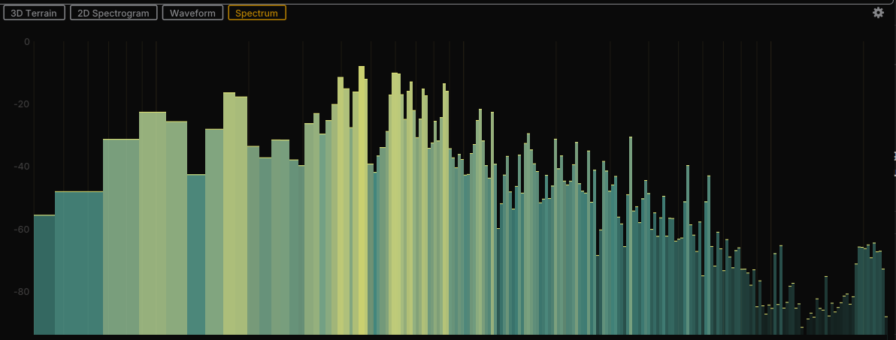Click the -80 dB axis label
896x340 pixels.
22,292
